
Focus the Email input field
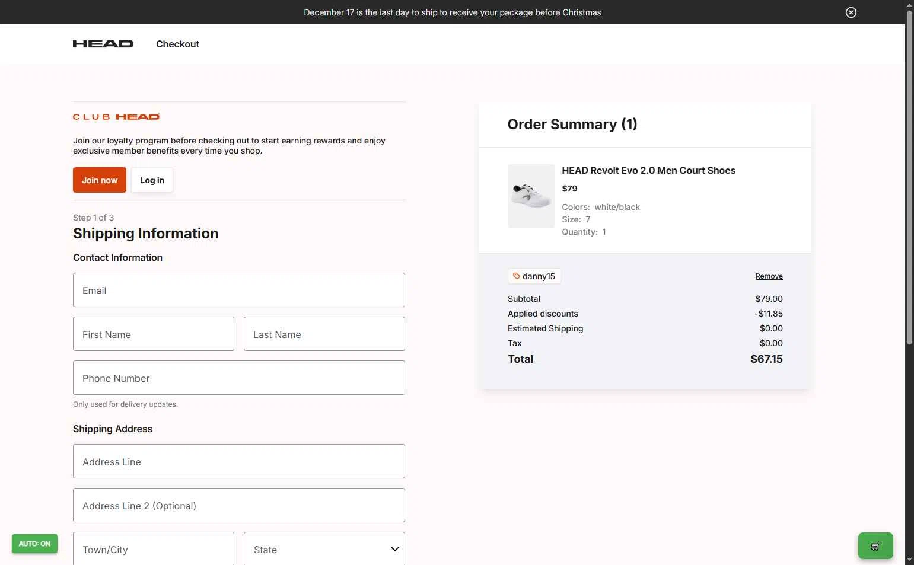pyautogui.click(x=239, y=290)
